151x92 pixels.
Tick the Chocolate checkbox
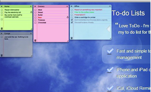[x=35, y=22]
